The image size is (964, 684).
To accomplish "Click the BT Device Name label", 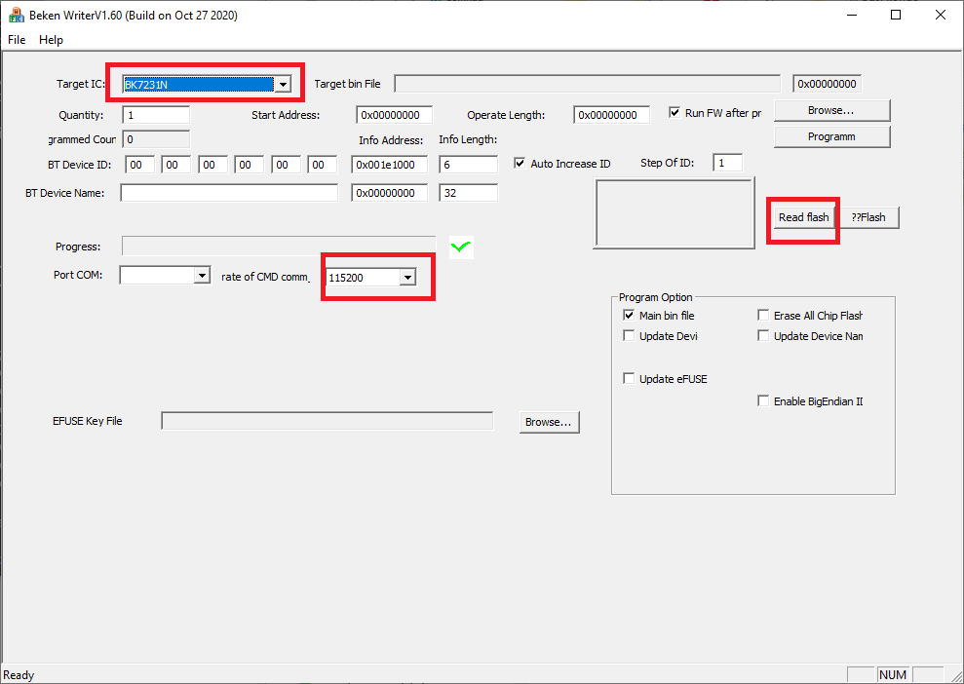I will 65,193.
